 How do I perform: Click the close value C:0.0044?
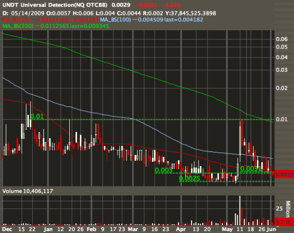pyautogui.click(x=129, y=13)
